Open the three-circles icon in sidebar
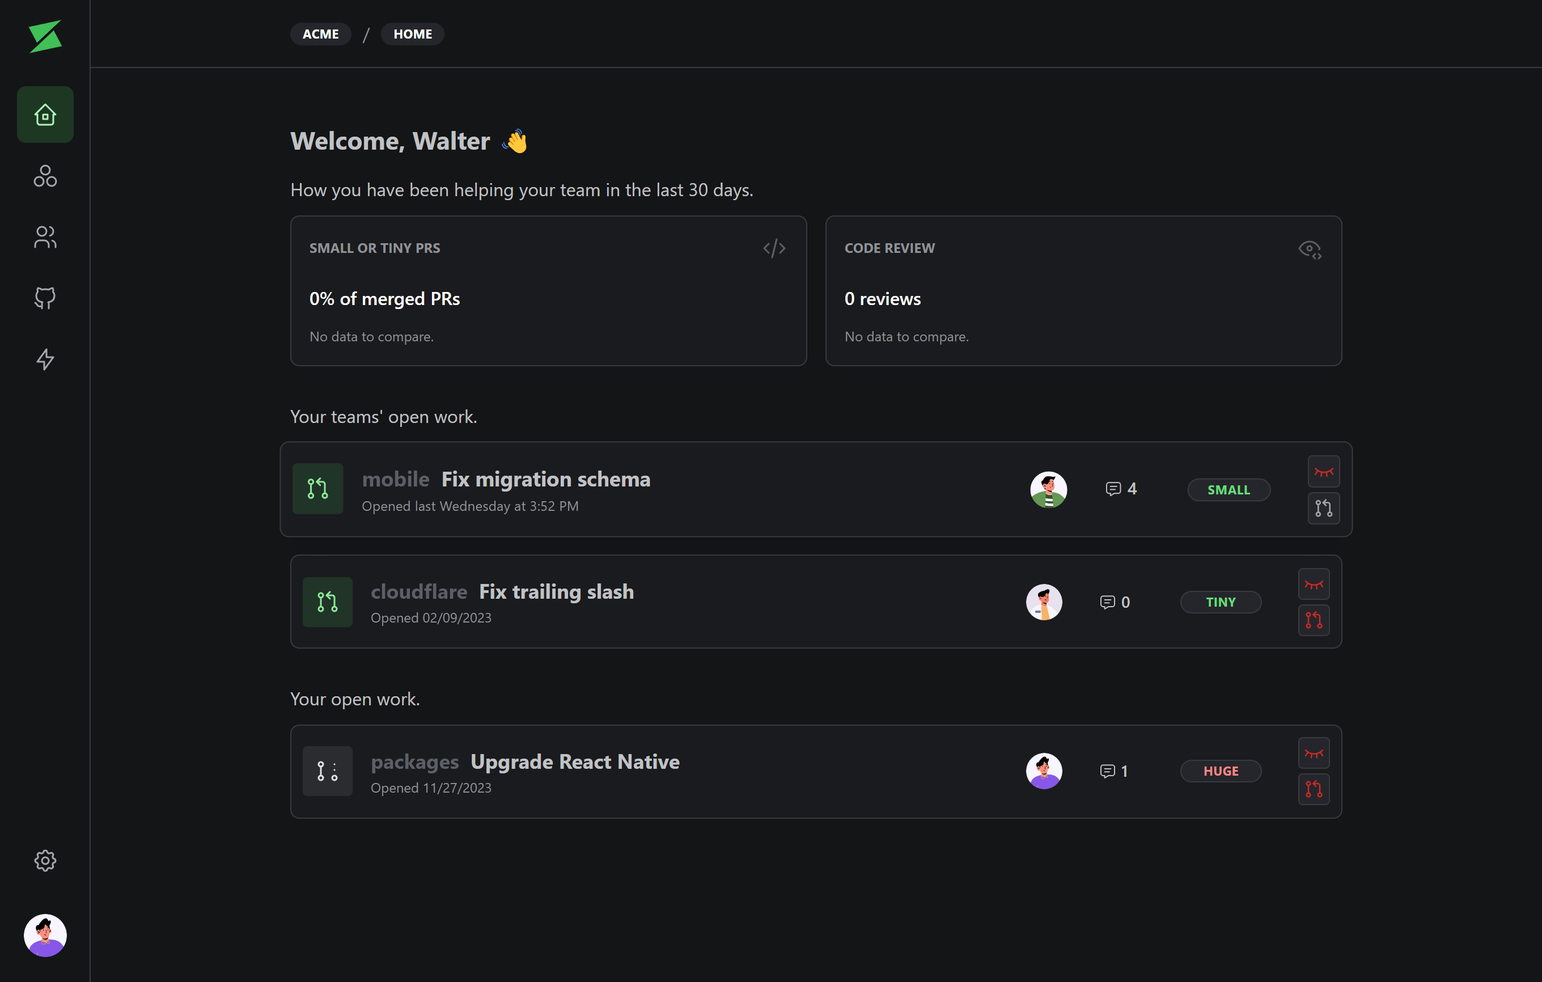Screen dimensions: 1542x982 pyautogui.click(x=45, y=176)
